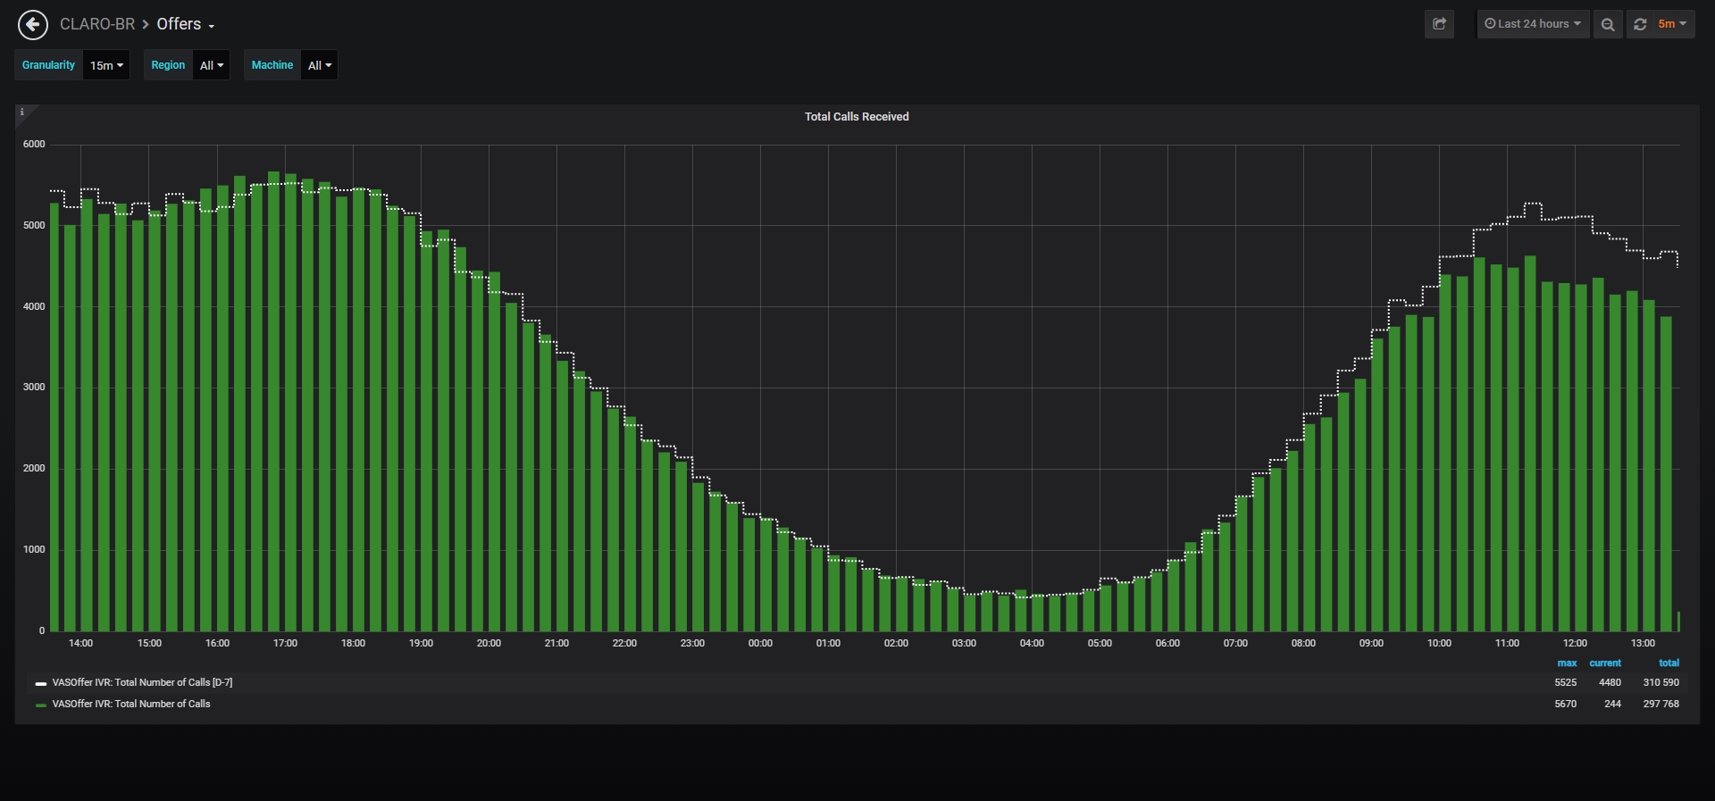
Task: Open the Last 24 hours time range picker
Action: point(1533,24)
